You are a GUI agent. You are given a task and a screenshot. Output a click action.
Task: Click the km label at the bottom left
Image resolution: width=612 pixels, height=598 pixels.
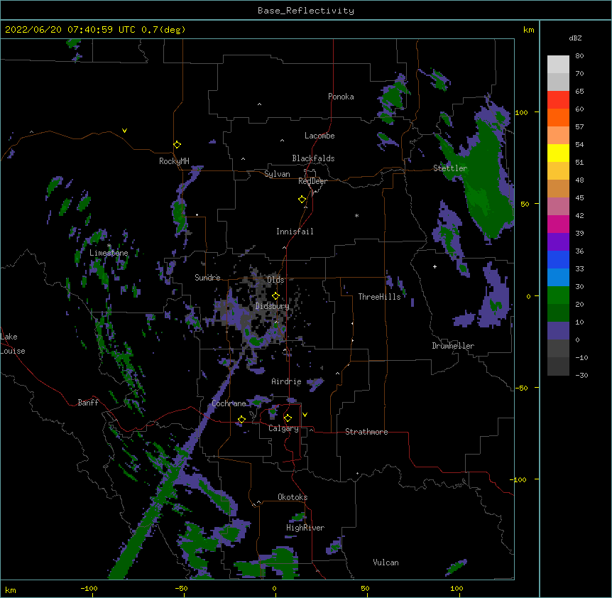(11, 589)
